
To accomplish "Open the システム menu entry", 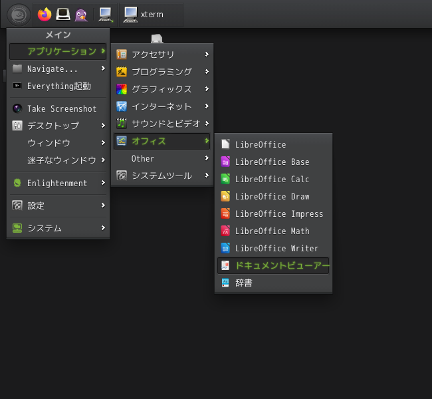I will [58, 228].
